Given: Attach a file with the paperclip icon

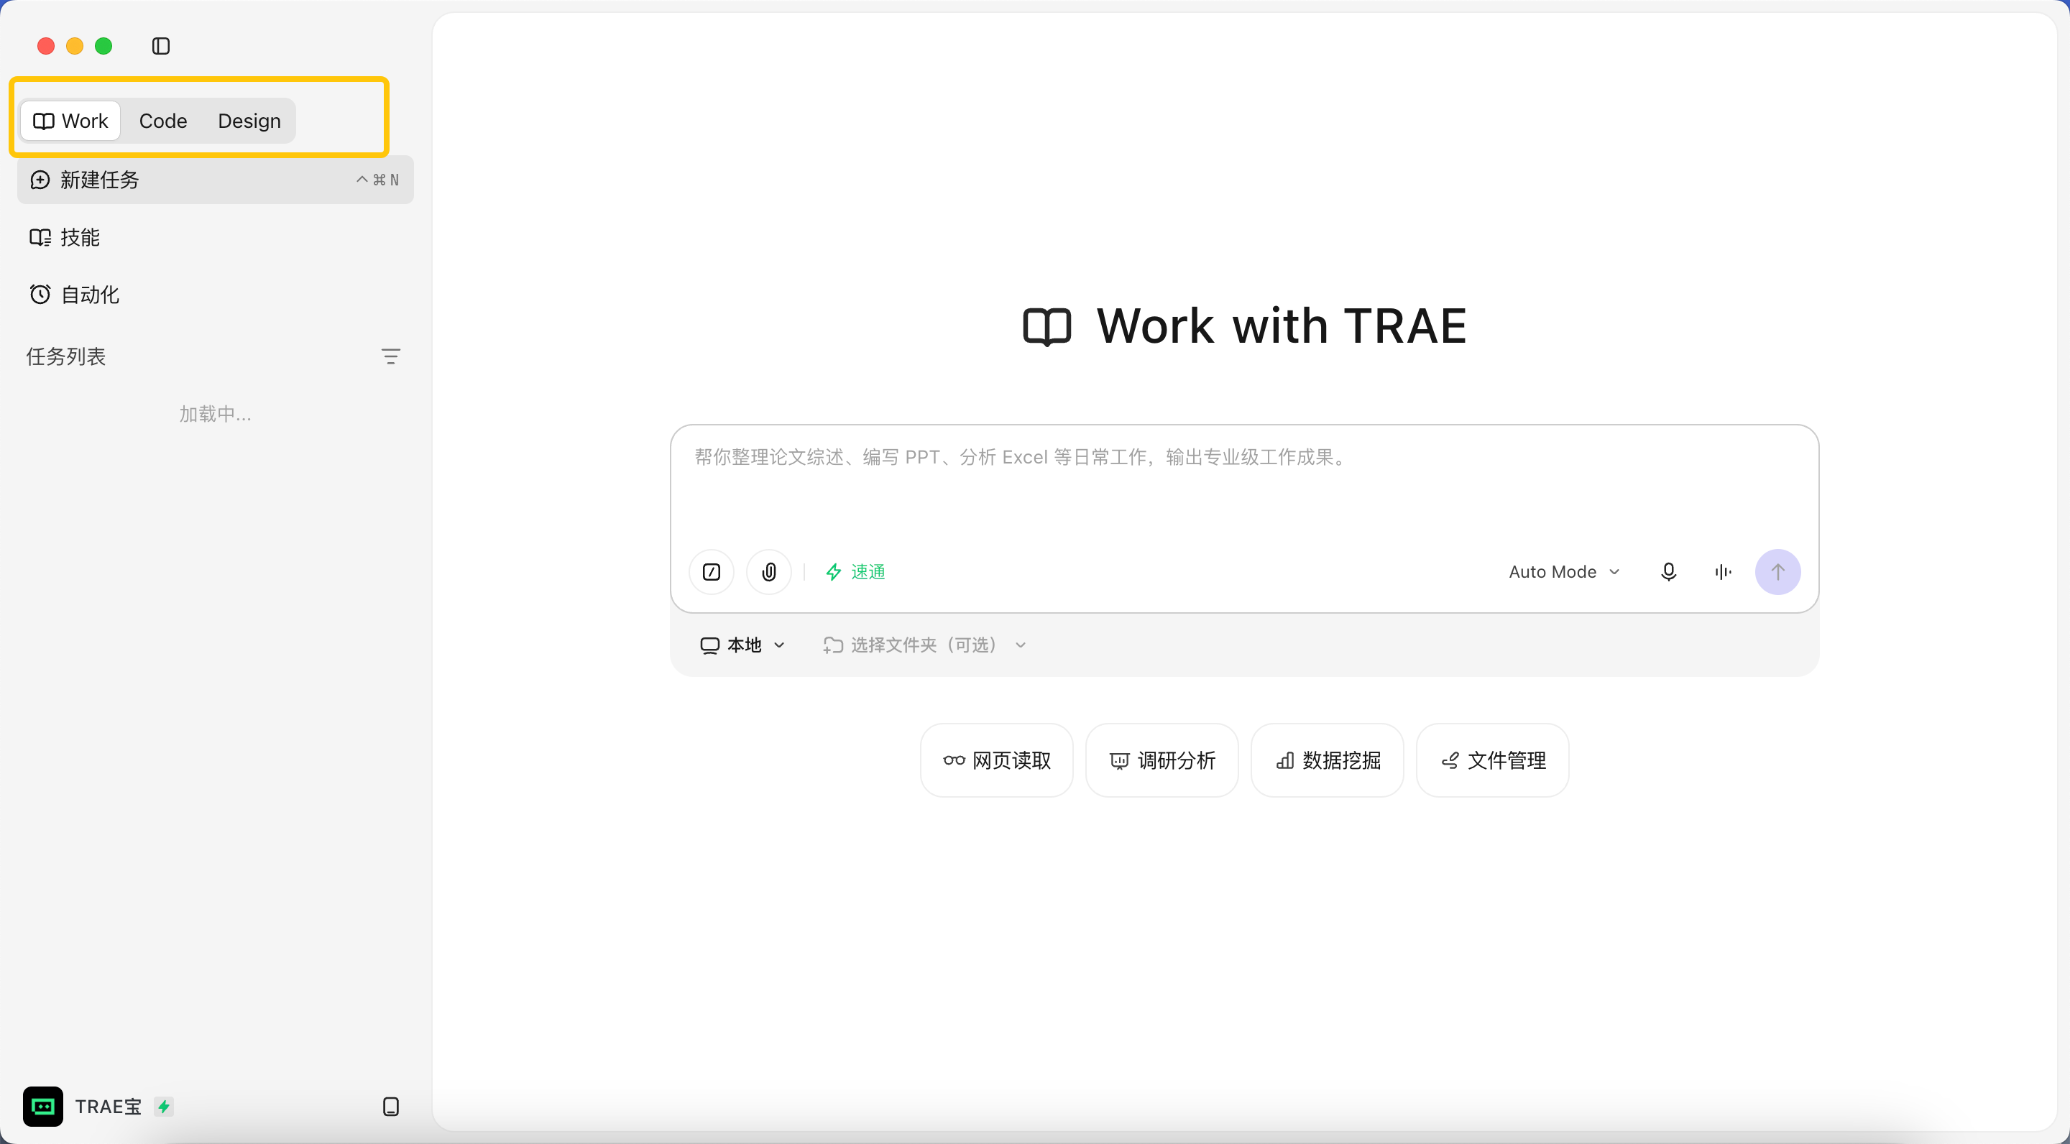Looking at the screenshot, I should tap(769, 572).
